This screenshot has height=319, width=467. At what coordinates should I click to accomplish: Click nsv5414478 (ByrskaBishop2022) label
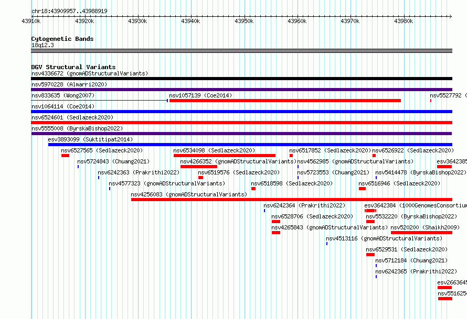421,172
